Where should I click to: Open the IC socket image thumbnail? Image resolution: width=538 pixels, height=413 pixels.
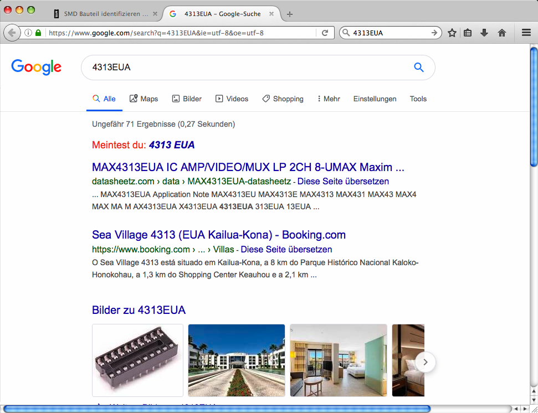point(137,360)
